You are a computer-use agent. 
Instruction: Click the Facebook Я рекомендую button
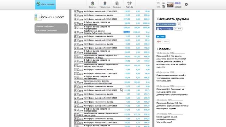click(x=165, y=29)
